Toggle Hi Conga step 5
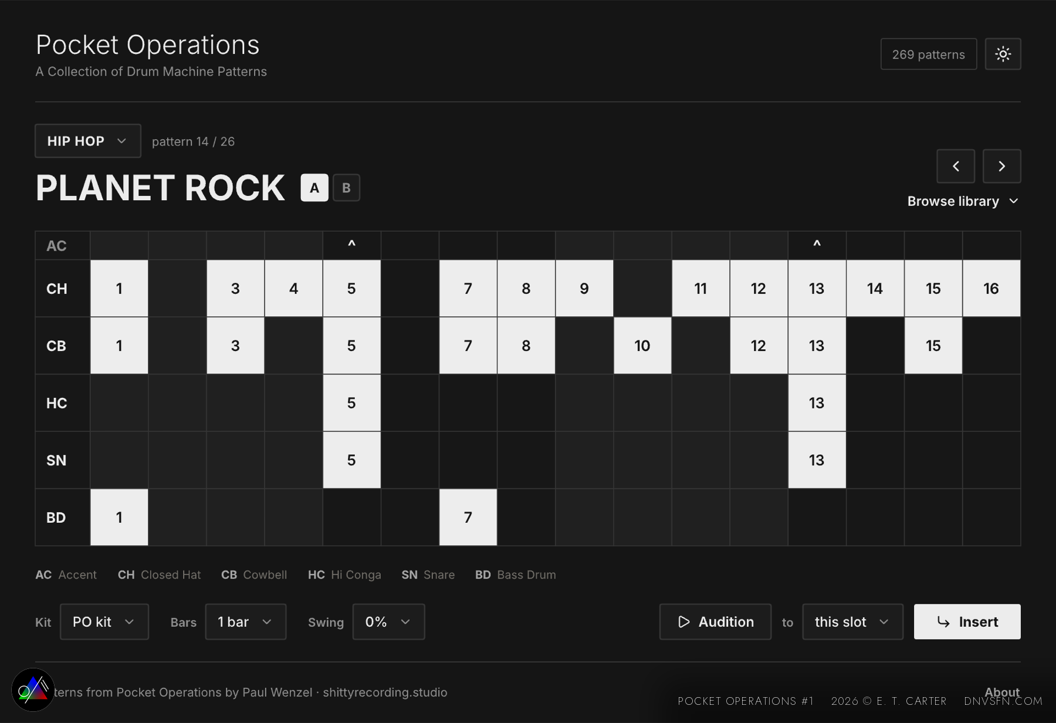Screen dimensions: 1056x723 [x=352, y=403]
